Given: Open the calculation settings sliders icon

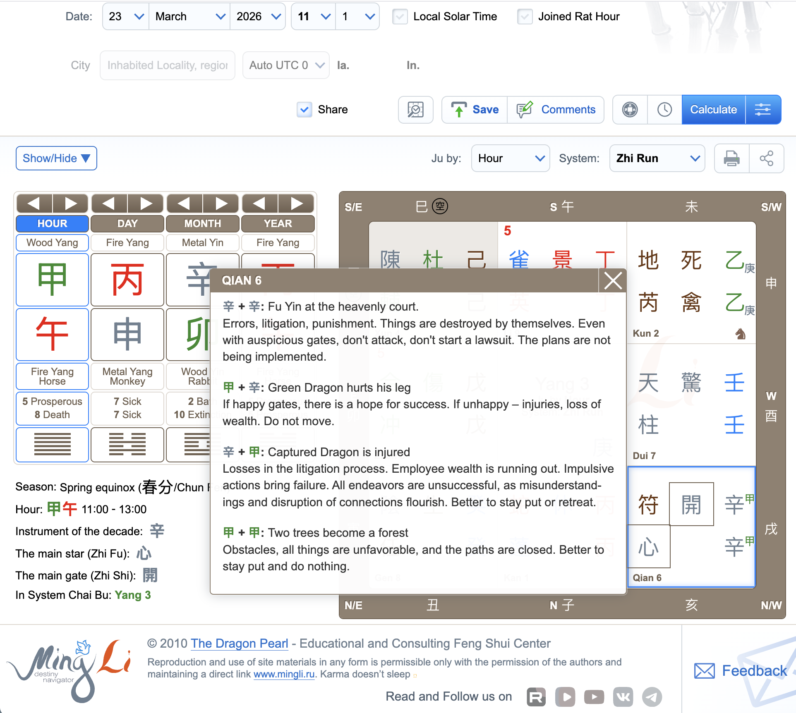Looking at the screenshot, I should [x=763, y=110].
